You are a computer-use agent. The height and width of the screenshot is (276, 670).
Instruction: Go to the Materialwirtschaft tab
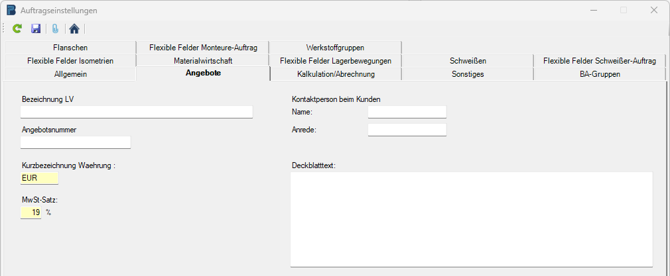coord(203,61)
